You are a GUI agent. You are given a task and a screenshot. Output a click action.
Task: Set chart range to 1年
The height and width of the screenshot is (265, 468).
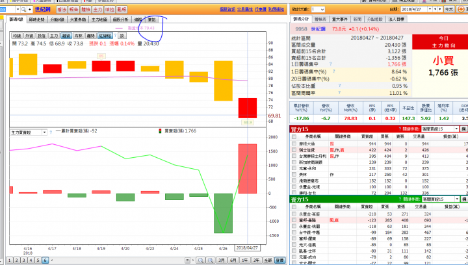pyautogui.click(x=245, y=260)
